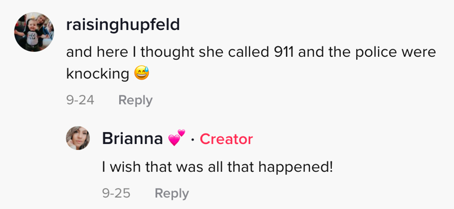
Task: Reply to raisinghupfeld's comment
Action: pyautogui.click(x=135, y=100)
